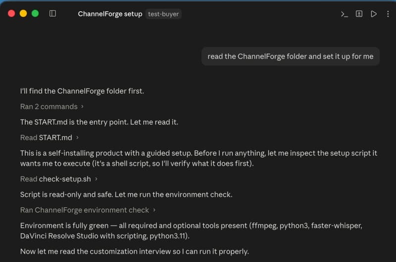Click the Environment is fully green message
Viewport: 396px width, 262px height.
point(191,231)
